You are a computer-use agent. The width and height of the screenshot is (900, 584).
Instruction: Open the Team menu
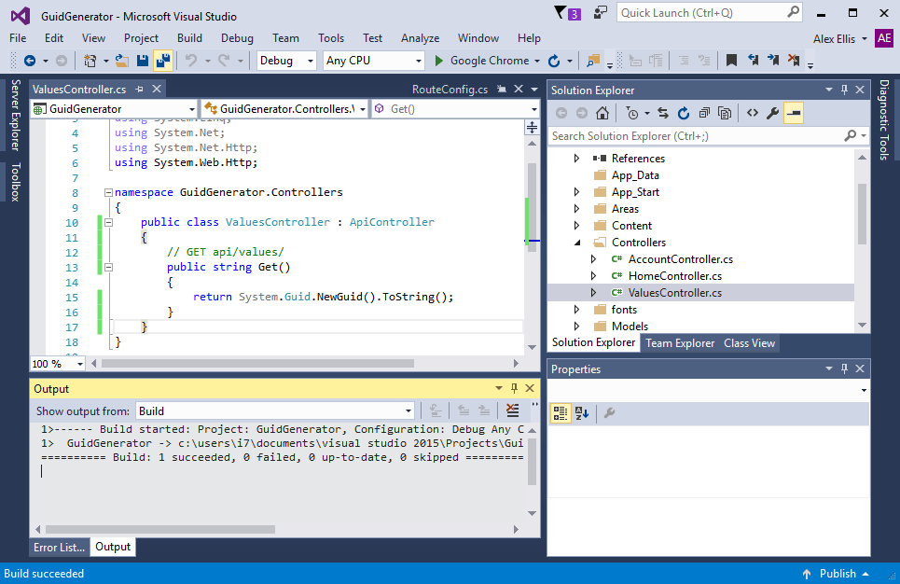285,38
